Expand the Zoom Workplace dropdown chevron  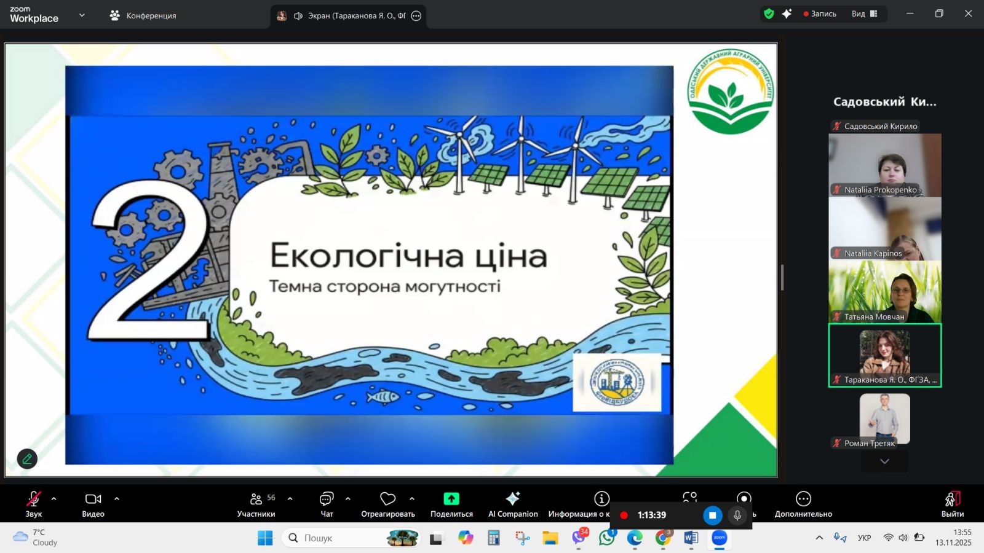(x=82, y=15)
